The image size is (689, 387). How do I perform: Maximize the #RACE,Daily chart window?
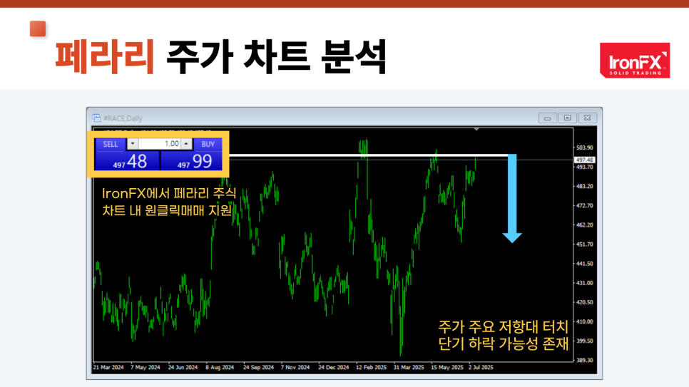tap(567, 118)
